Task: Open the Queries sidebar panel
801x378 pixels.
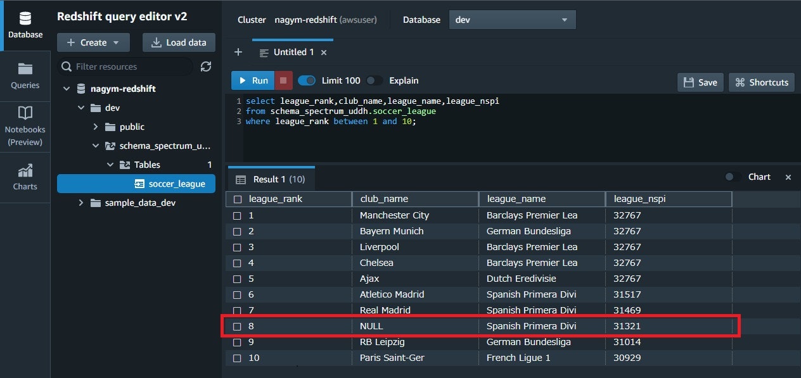Action: pyautogui.click(x=25, y=76)
